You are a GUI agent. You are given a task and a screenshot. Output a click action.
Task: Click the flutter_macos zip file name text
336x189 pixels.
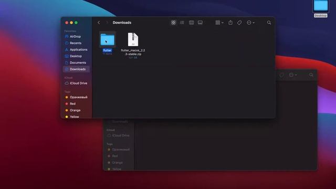coord(133,52)
